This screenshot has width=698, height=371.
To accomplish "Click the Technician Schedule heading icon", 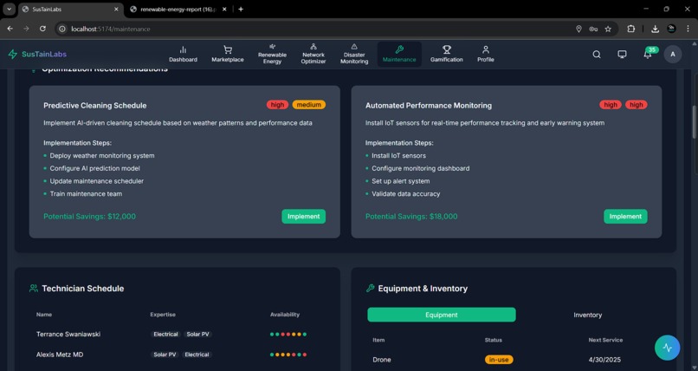I will (34, 288).
